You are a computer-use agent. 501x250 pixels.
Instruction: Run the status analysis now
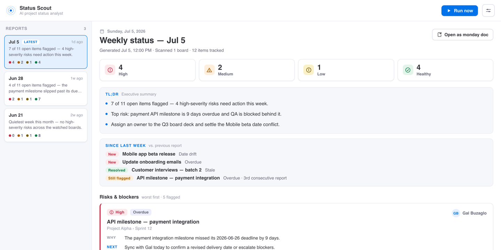(459, 11)
